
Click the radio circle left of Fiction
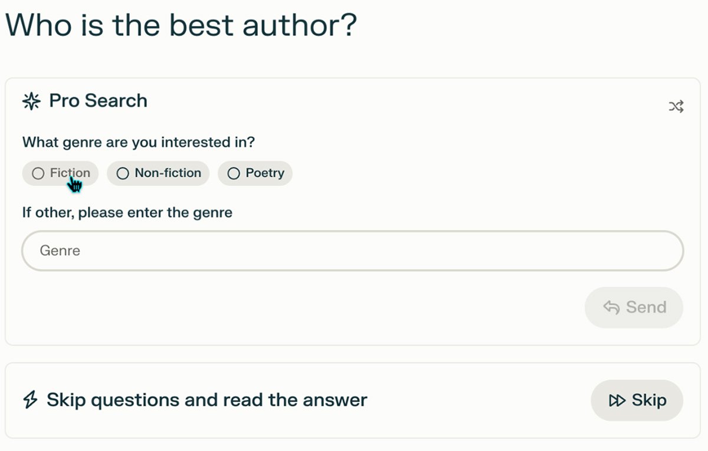coord(38,173)
